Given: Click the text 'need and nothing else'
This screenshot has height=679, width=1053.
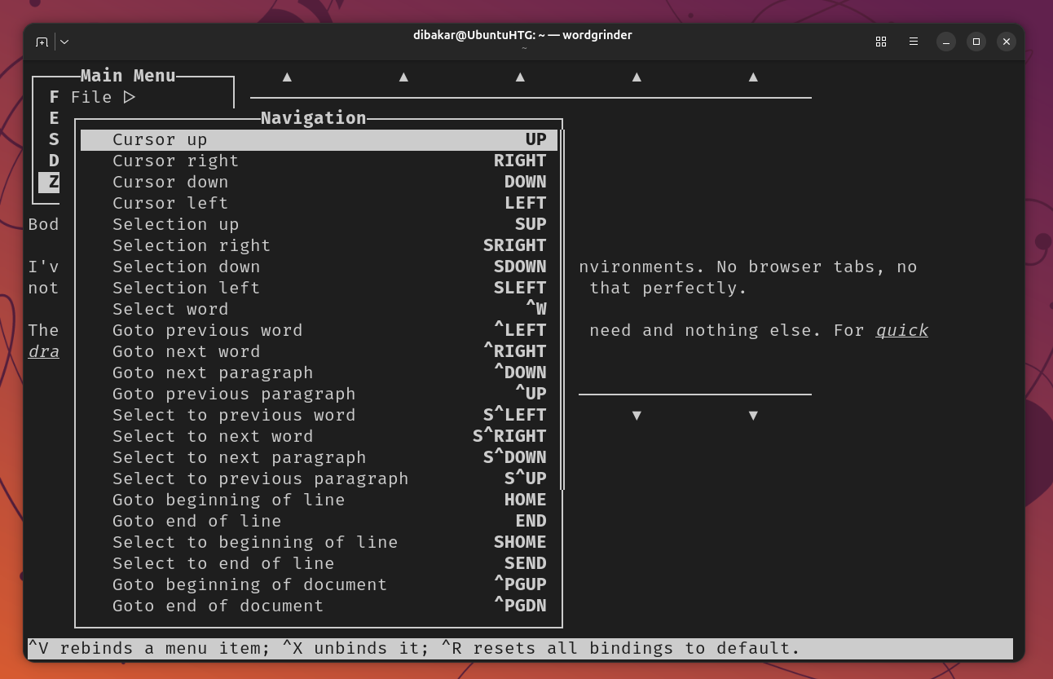Looking at the screenshot, I should pyautogui.click(x=706, y=330).
